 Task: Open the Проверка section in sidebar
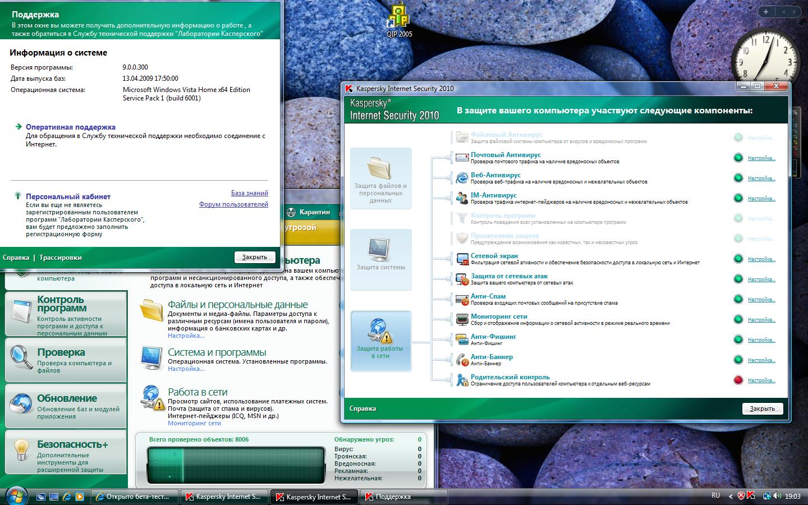click(66, 360)
